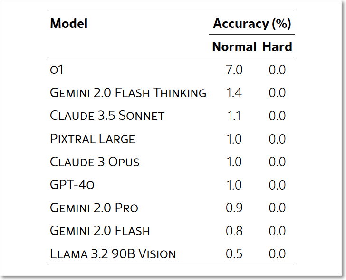
Task: Select the Claude 3.5 Sonnet row label
Action: pyautogui.click(x=107, y=116)
